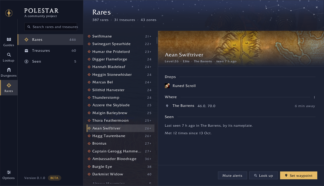The image size is (324, 186).
Task: Select Swinegart Spearhide rare
Action: pyautogui.click(x=121, y=44)
